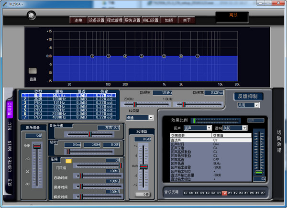This screenshot has height=208, width=287.
Task: Switch to the MIC tab
Action: [9, 127]
